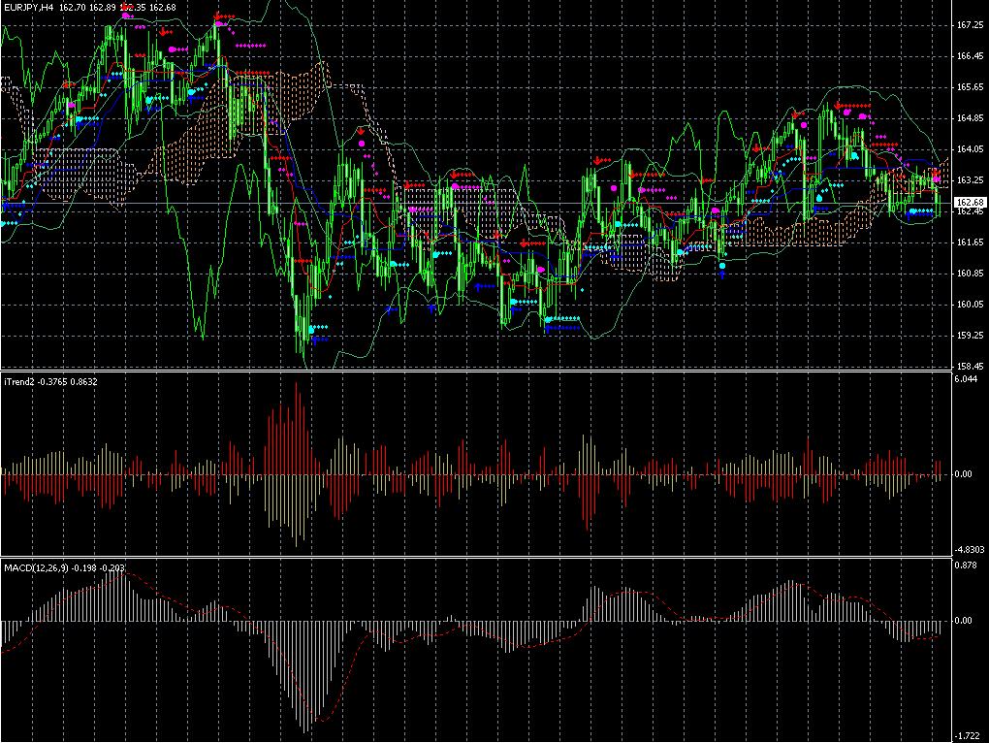Image resolution: width=989 pixels, height=743 pixels.
Task: Click the 167.25 price axis label
Action: click(x=970, y=25)
